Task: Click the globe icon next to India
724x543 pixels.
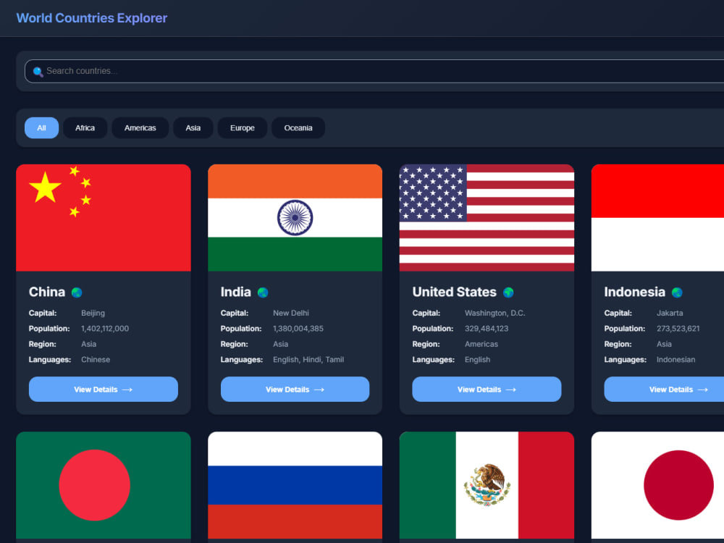Action: [x=263, y=292]
